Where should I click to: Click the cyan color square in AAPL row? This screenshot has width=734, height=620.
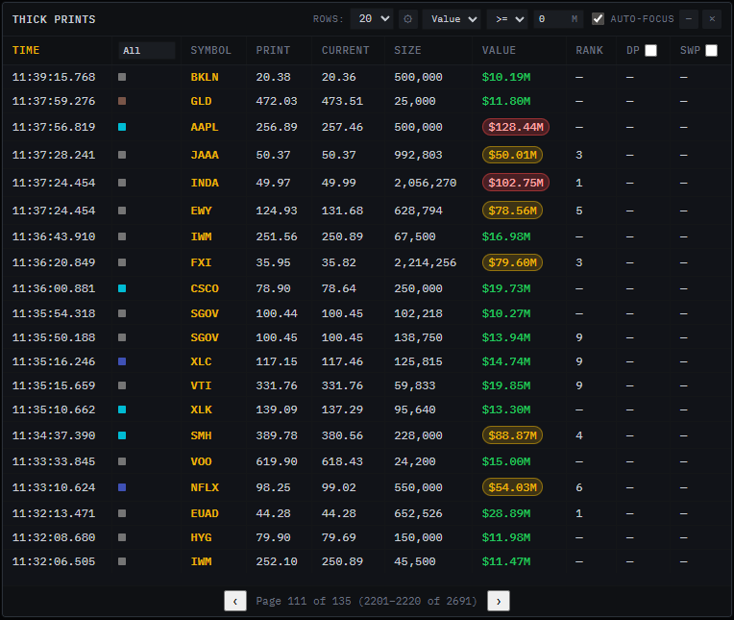point(122,127)
